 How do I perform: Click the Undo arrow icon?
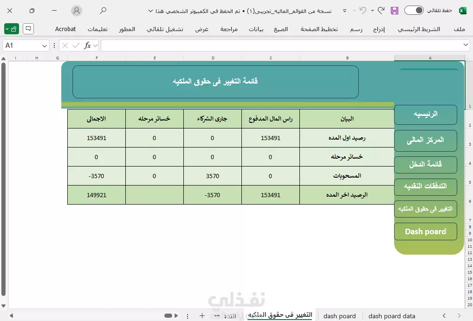click(363, 11)
